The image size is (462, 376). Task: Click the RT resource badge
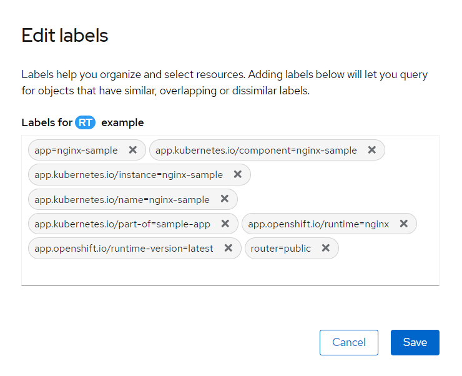85,122
